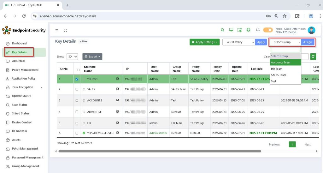This screenshot has width=323, height=173.
Task: Check the HR machine row checkbox
Action: point(77,123)
